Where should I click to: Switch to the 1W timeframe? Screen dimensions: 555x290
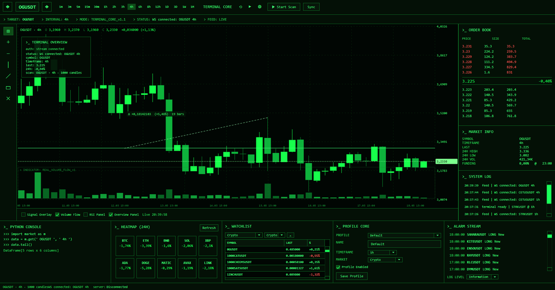click(184, 7)
